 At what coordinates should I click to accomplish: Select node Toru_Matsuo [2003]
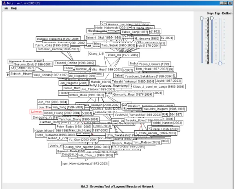pos(146,142)
